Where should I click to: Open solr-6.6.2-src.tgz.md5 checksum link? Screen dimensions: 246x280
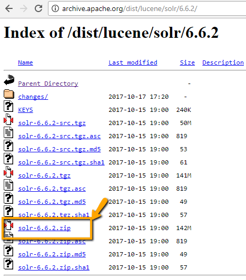[x=60, y=149]
